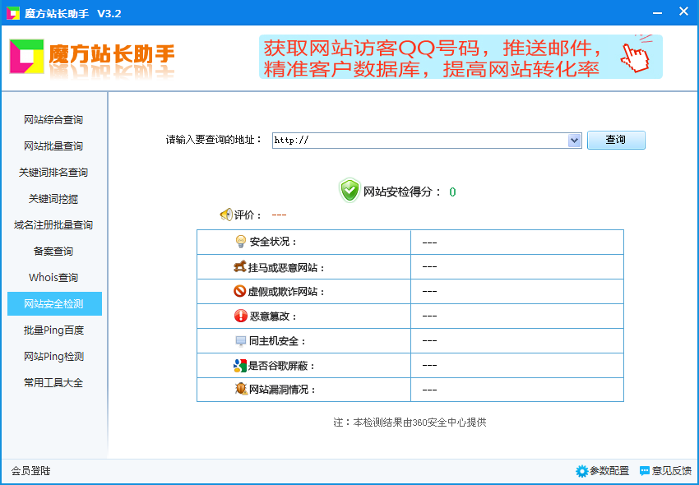Open the URL address dropdown arrow

pyautogui.click(x=574, y=141)
